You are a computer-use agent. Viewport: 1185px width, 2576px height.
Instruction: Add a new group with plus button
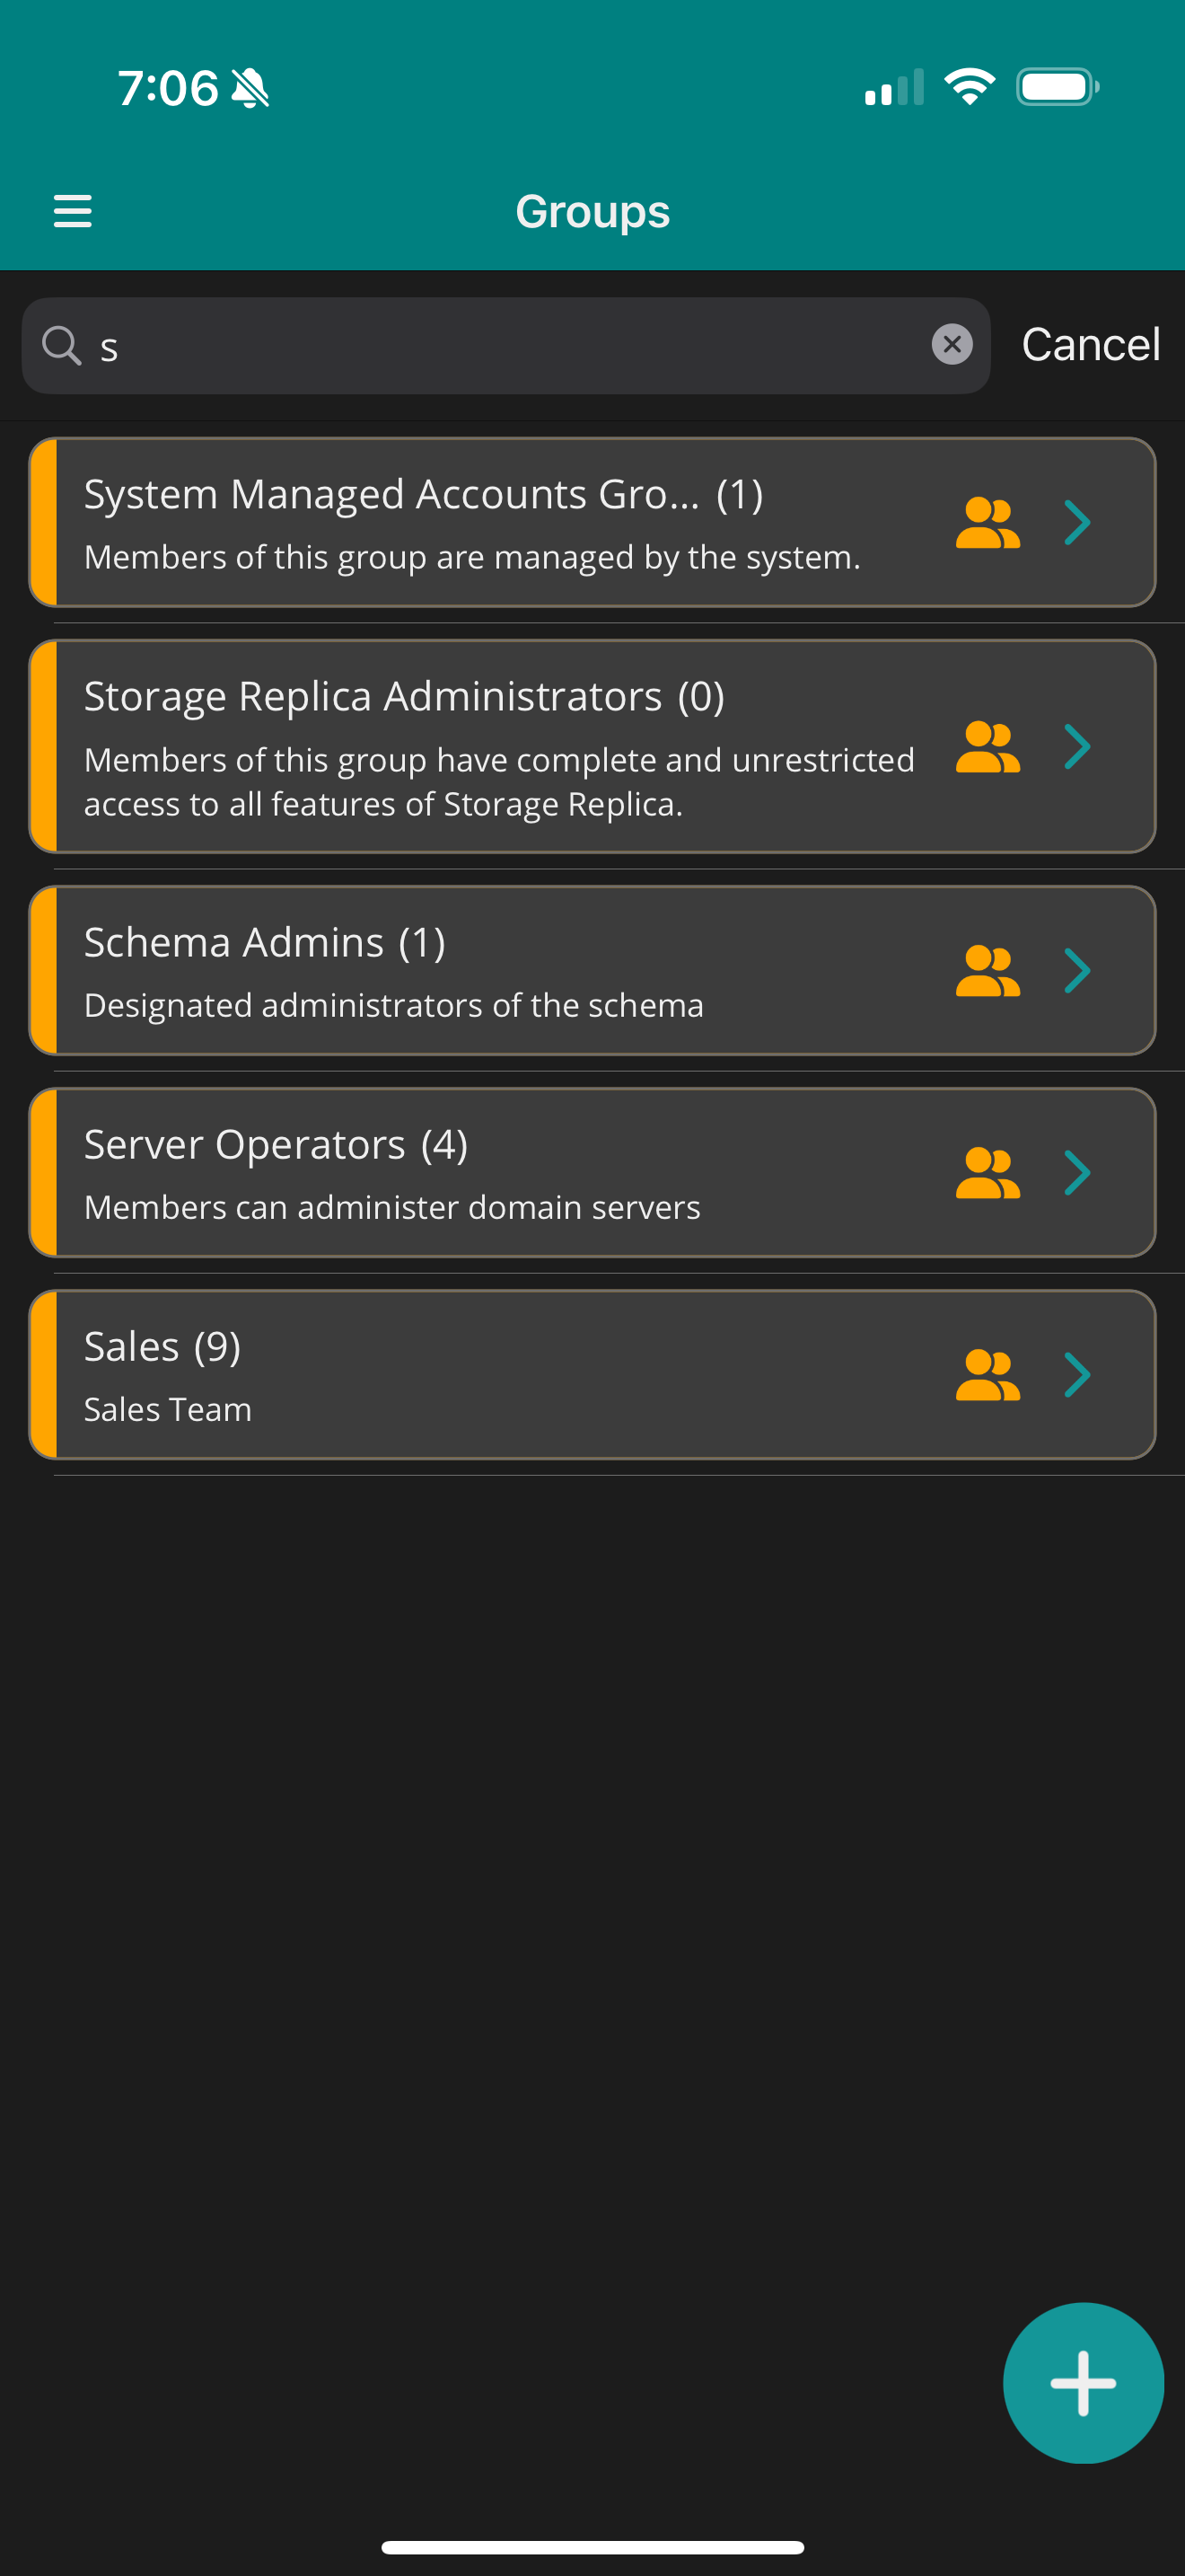[x=1082, y=2383]
